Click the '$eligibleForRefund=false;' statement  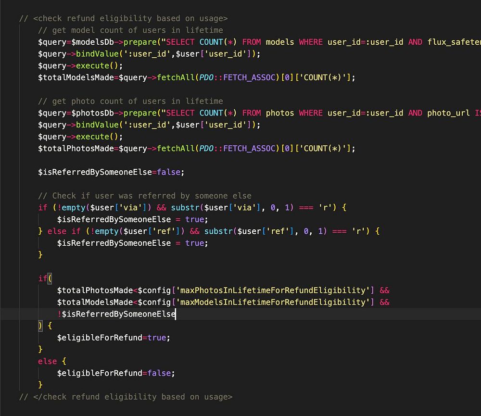116,373
